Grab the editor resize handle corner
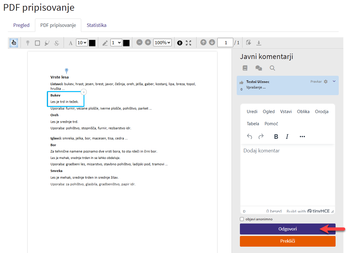The width and height of the screenshot is (348, 253). tap(332, 211)
